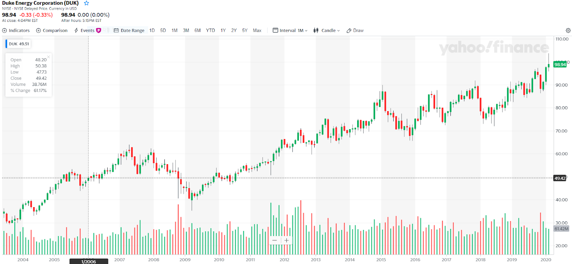Select the 1D range
This screenshot has width=572, height=264.
click(x=152, y=30)
